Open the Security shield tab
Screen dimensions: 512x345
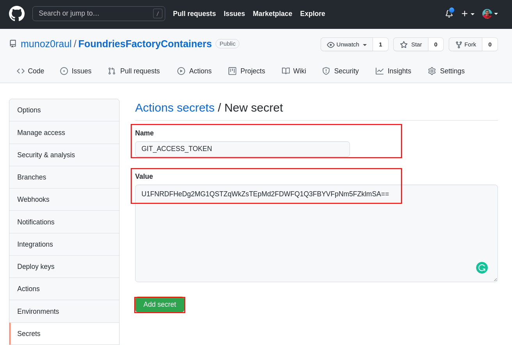click(340, 71)
